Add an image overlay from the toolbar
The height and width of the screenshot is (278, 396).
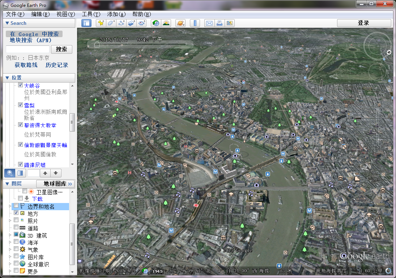tap(132, 23)
